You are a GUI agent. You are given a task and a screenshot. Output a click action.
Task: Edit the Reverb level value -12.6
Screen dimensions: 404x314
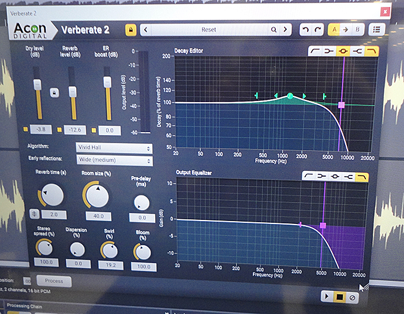[75, 130]
